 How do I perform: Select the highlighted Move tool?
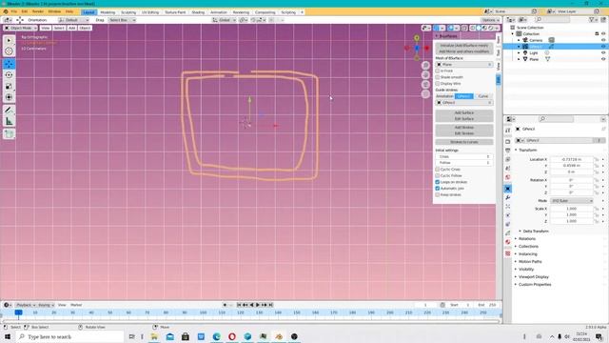(9, 64)
